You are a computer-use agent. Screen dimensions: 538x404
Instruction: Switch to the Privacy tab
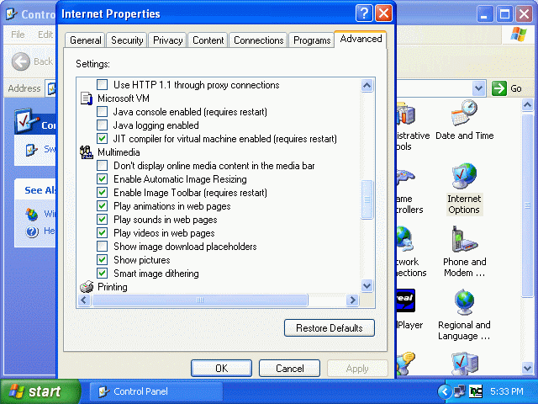(168, 40)
